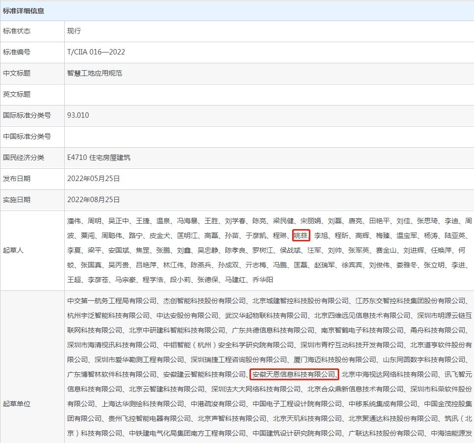Click drafter name '田艳平'

click(379, 221)
